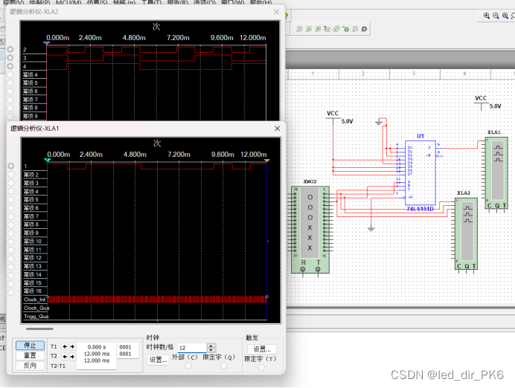Viewport: 515px width, 388px height.
Task: Click the XLA1 horizontal scrollbar thumb
Action: pos(39,329)
